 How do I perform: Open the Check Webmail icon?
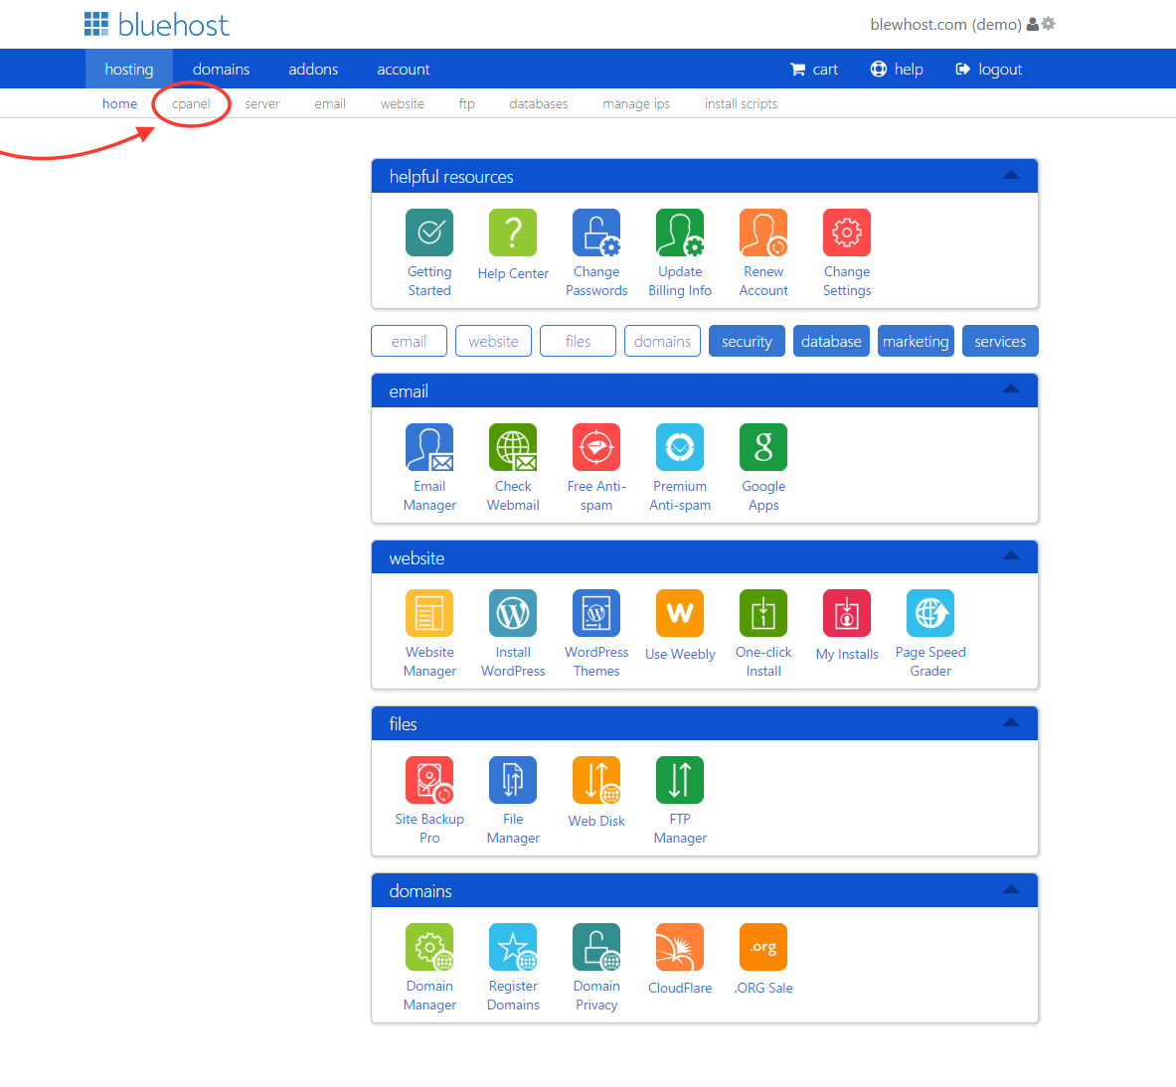(x=513, y=447)
